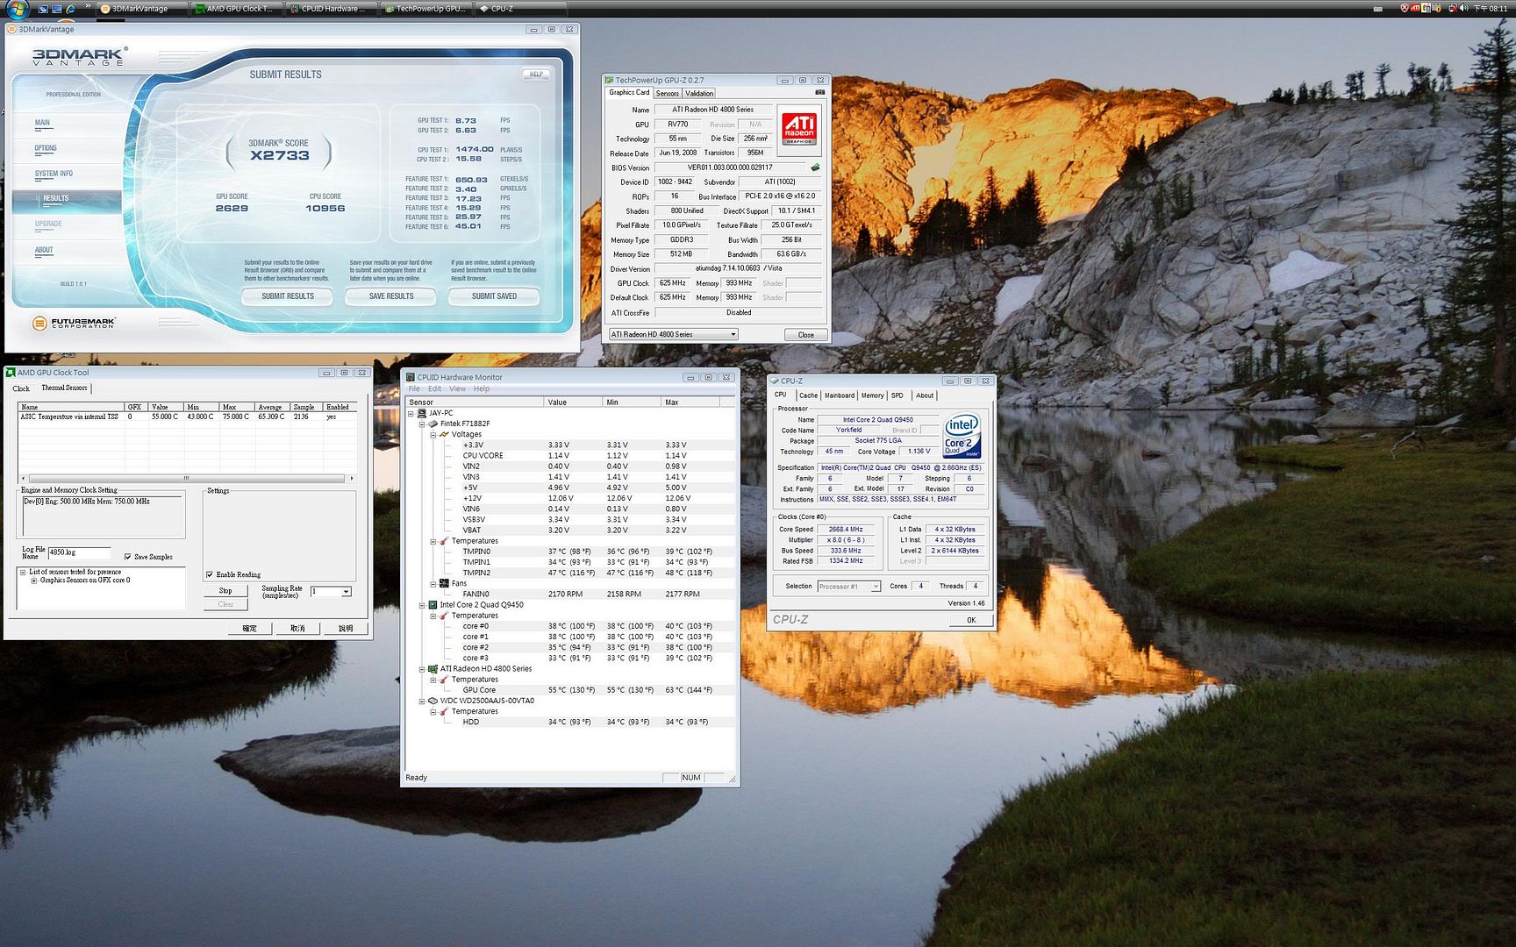Click the Stop button in Clock Tool
Viewport: 1516px width, 947px height.
pos(225,591)
